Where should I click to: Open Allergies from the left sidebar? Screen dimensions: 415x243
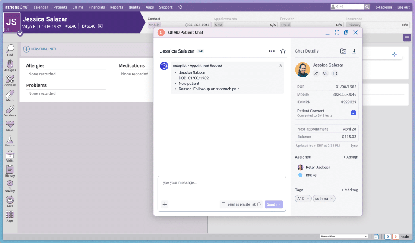tap(10, 65)
